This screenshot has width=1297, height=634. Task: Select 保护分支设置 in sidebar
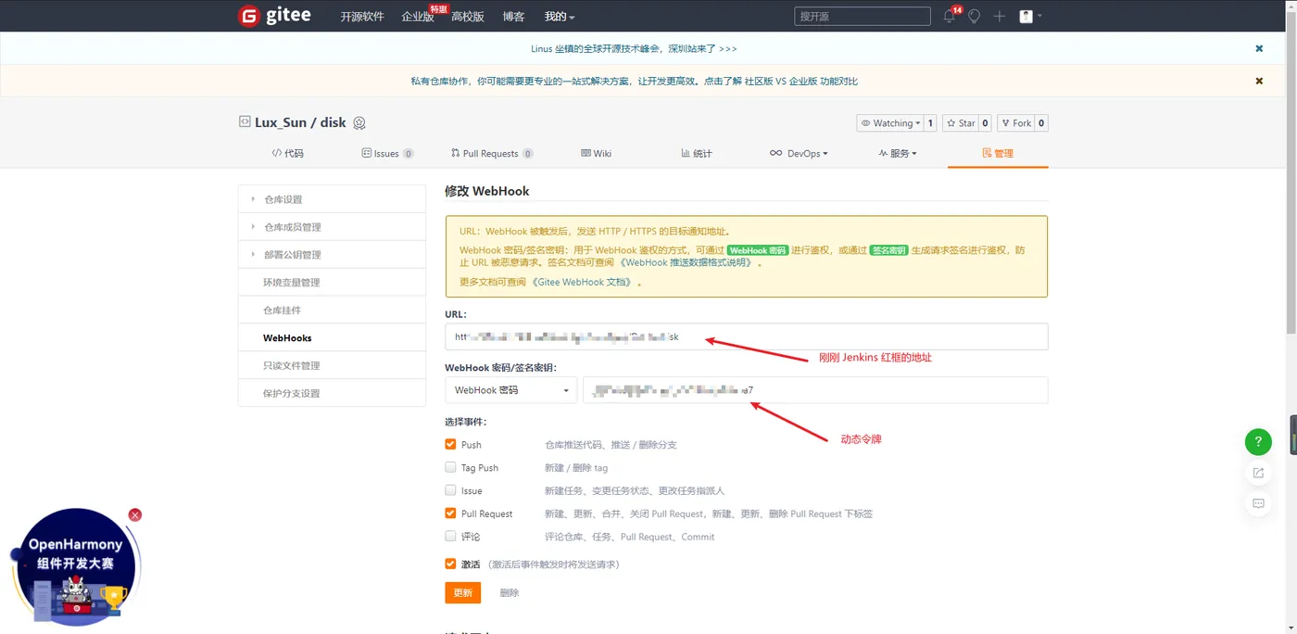click(332, 393)
